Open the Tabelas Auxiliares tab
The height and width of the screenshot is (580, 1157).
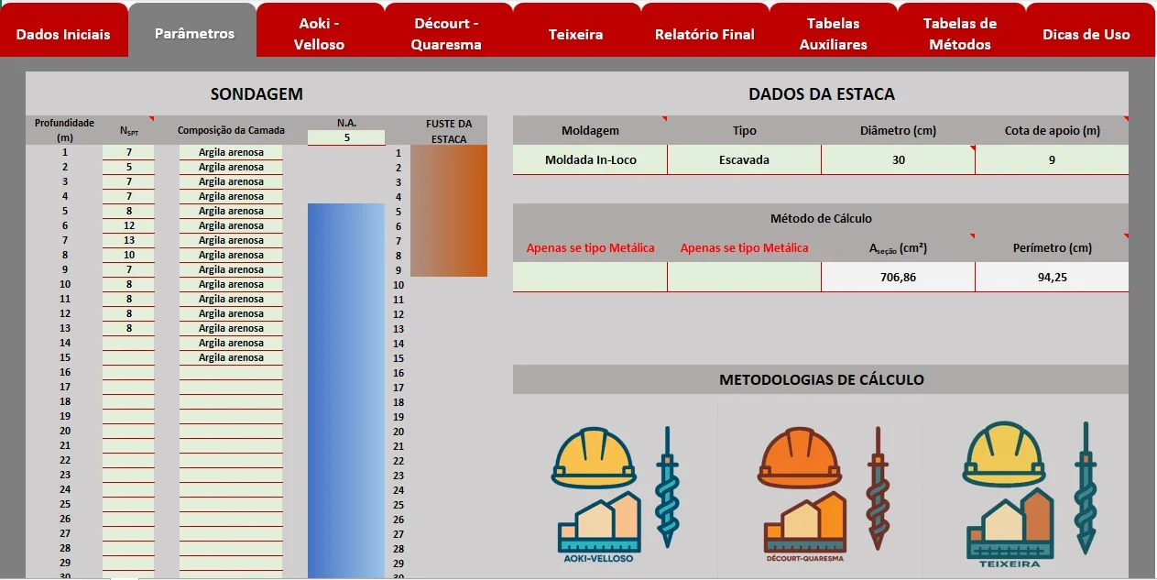pyautogui.click(x=833, y=34)
